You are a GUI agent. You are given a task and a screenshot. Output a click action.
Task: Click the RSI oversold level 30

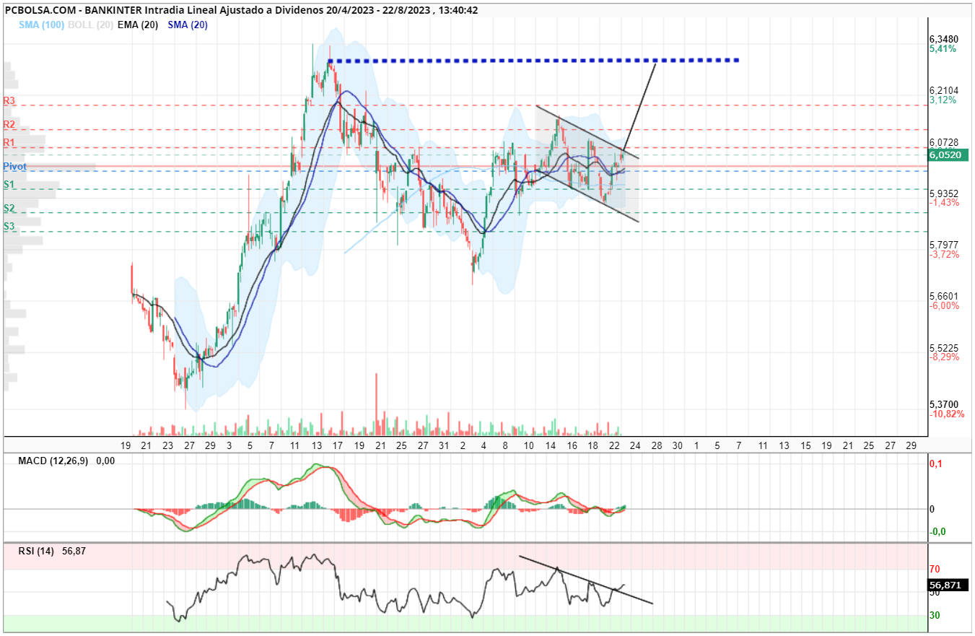[934, 616]
